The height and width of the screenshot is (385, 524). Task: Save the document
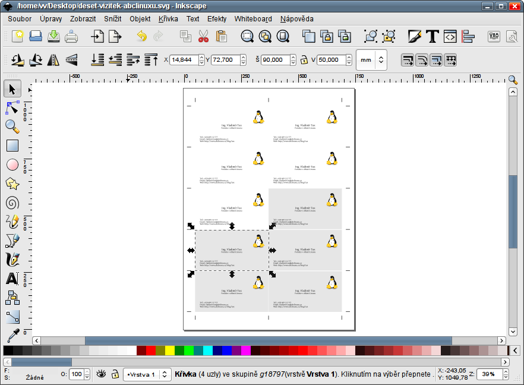pos(53,36)
